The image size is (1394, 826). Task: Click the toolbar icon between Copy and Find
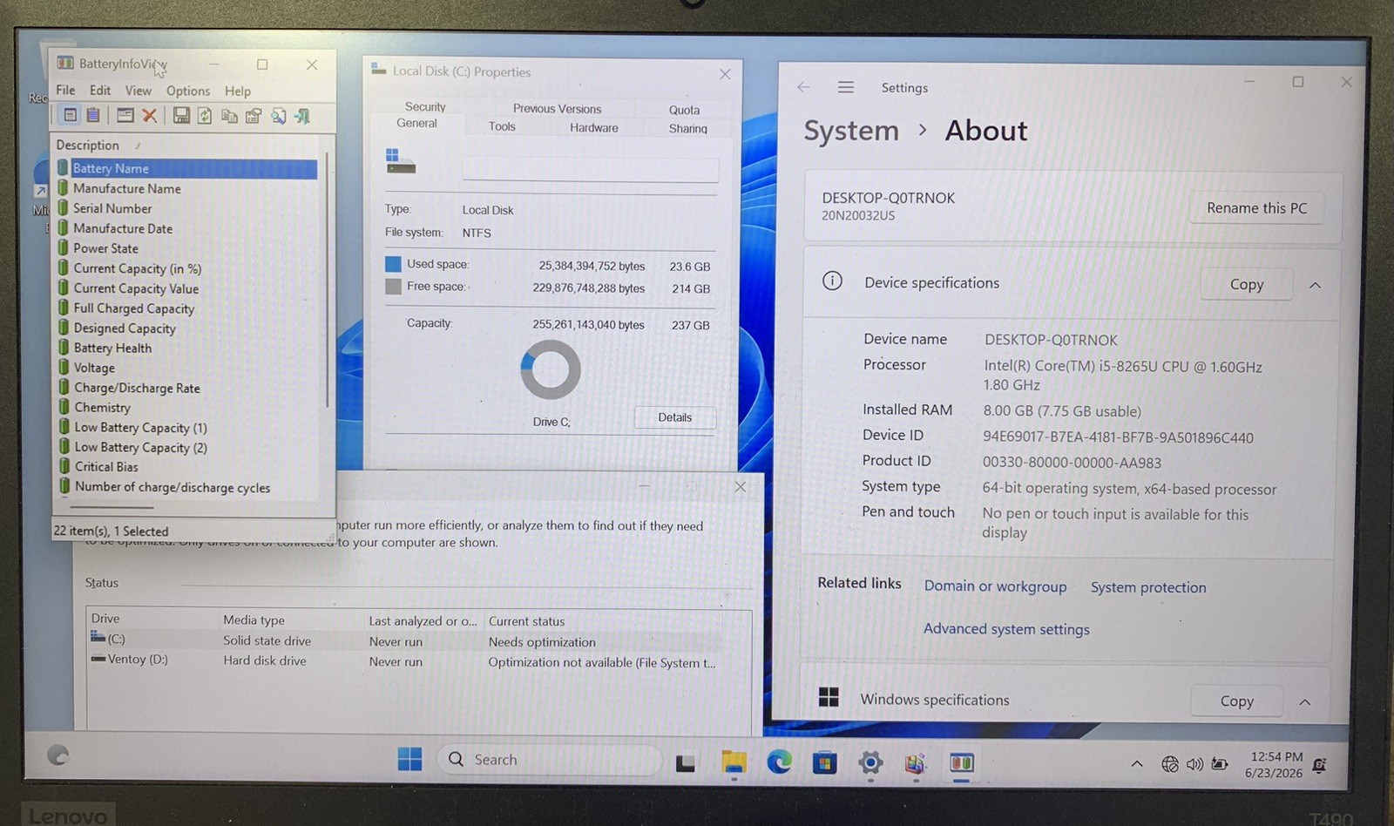tap(254, 115)
